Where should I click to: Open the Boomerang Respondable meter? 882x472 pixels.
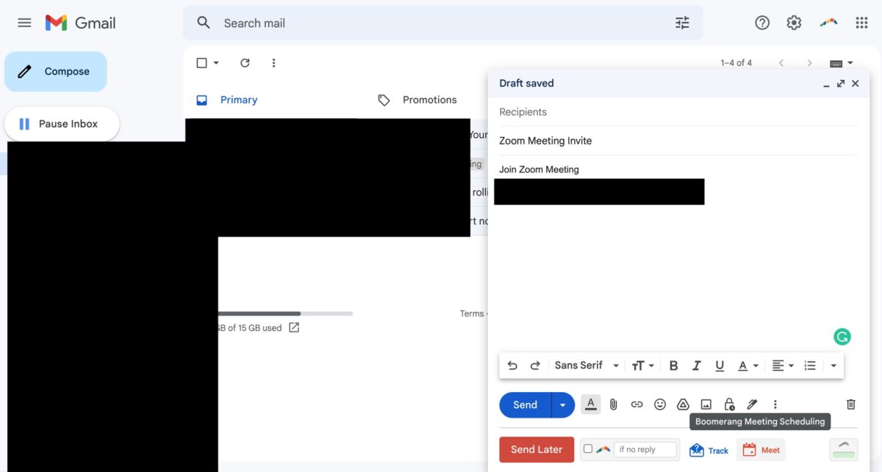coord(844,449)
